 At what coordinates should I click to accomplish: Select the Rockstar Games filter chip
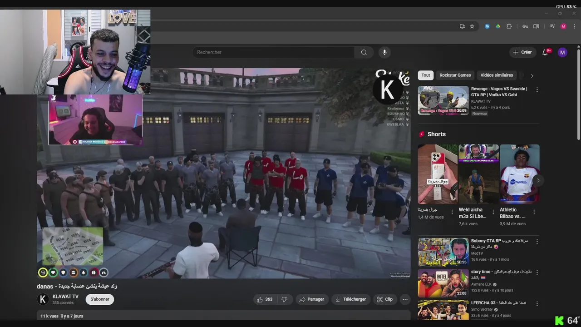[x=455, y=75]
